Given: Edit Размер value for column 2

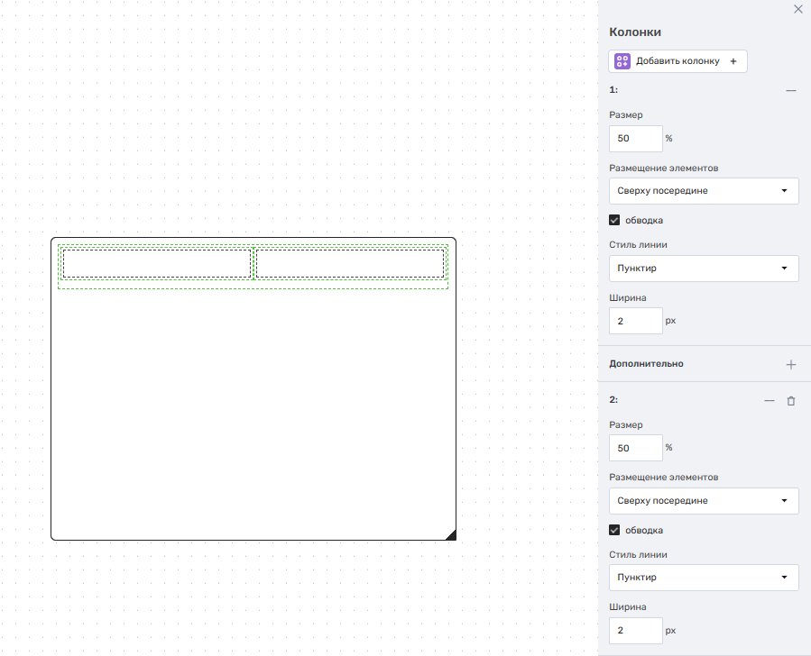Looking at the screenshot, I should point(636,448).
